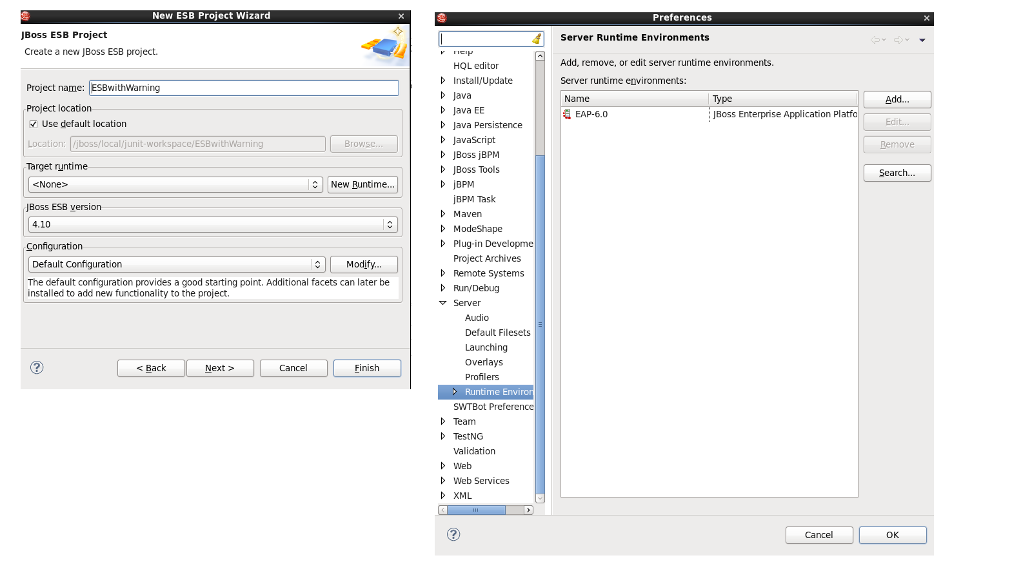Open the Project Archives preferences page
This screenshot has height=580, width=1032.
(x=487, y=258)
